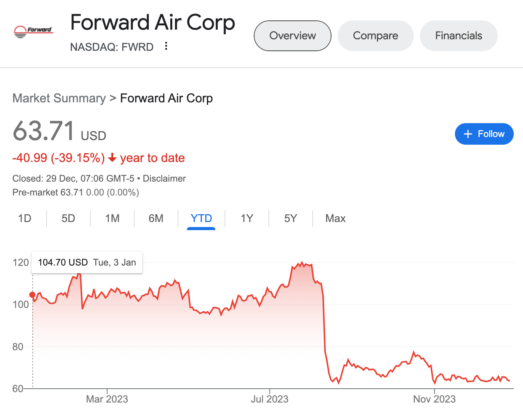The width and height of the screenshot is (523, 411).
Task: Switch to the Overview tab
Action: point(292,36)
